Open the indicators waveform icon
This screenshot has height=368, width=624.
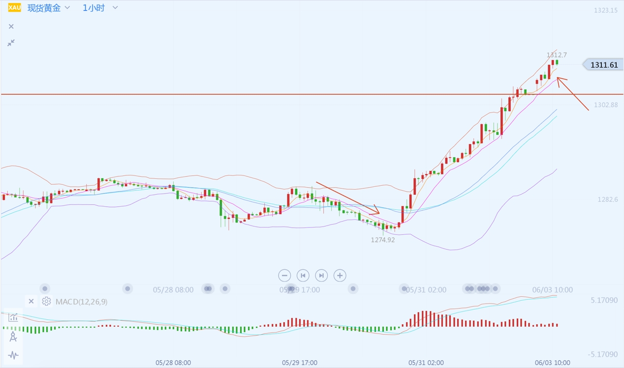point(13,355)
